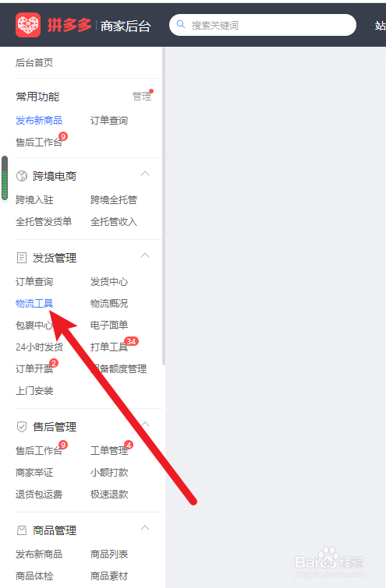Collapse the 跨境电商 section chevron
The image size is (386, 588).
click(x=145, y=174)
